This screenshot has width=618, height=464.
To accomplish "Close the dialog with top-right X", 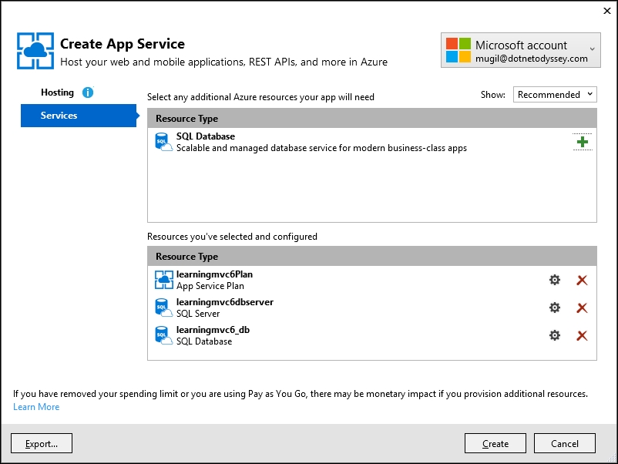I will [607, 11].
